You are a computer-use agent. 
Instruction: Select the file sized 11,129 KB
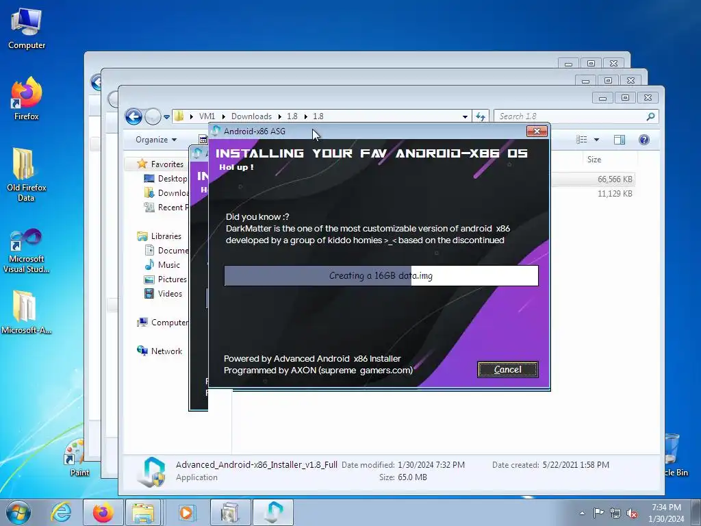(x=615, y=194)
